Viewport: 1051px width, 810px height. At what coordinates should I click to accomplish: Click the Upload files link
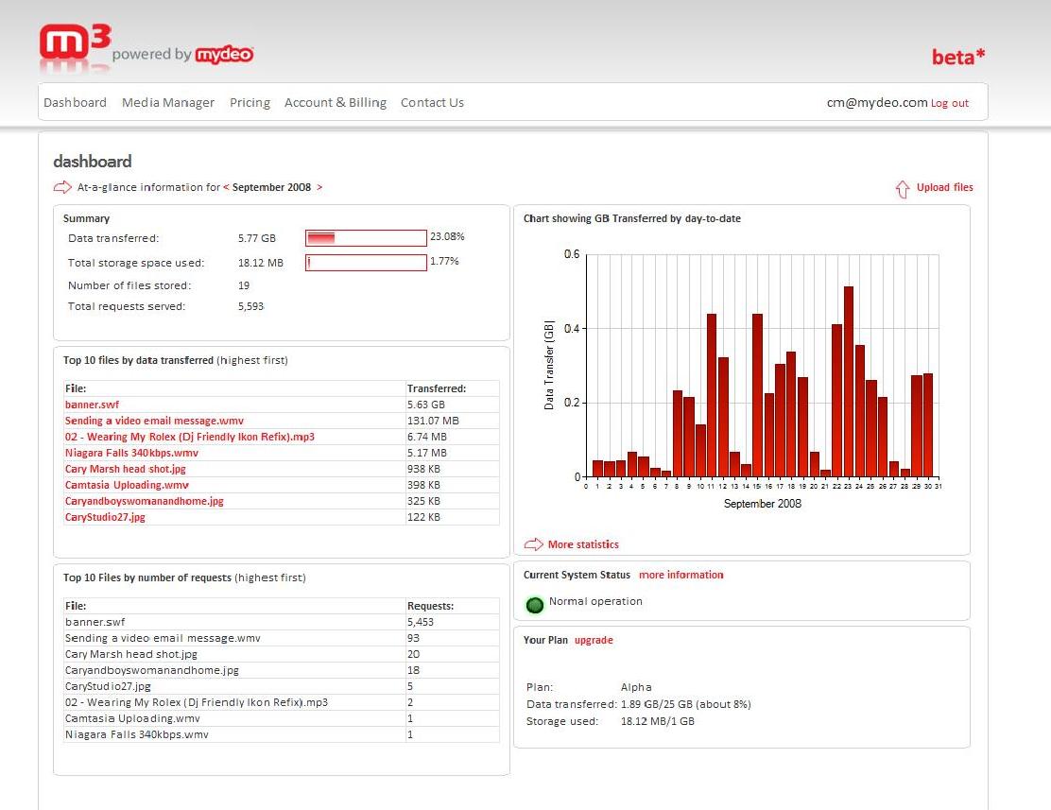(x=945, y=187)
